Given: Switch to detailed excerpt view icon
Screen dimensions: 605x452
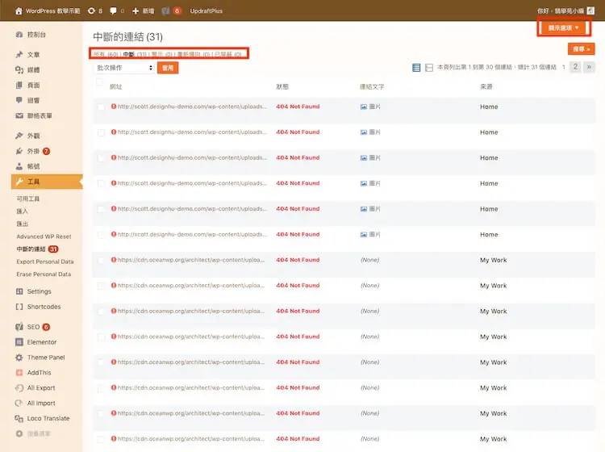Looking at the screenshot, I should 428,68.
